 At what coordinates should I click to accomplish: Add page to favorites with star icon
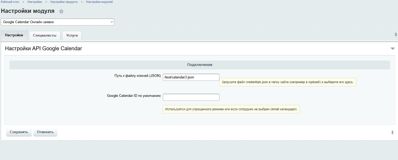[x=61, y=11]
